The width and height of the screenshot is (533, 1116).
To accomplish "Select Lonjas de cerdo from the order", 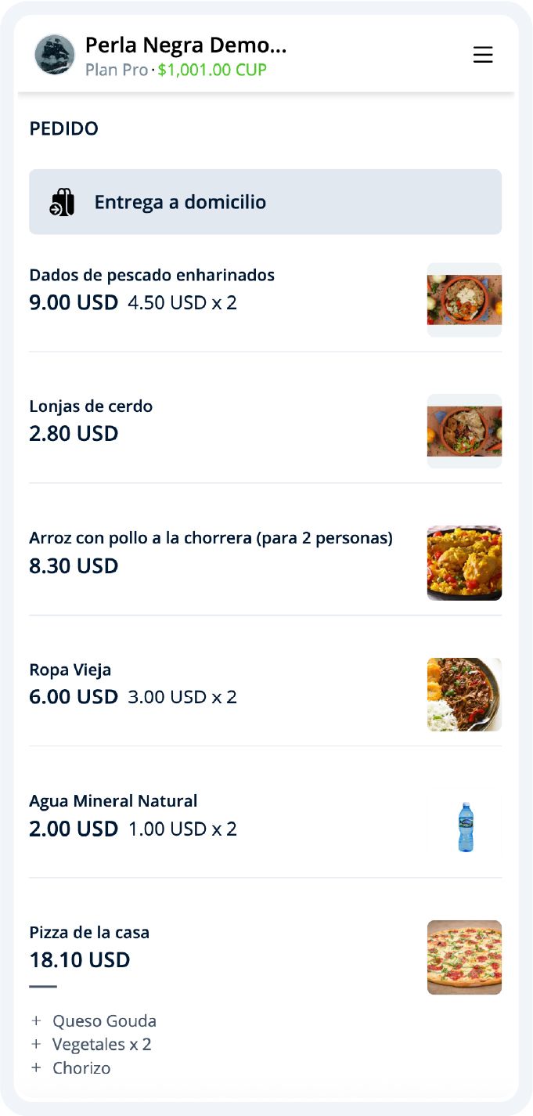I will 92,406.
